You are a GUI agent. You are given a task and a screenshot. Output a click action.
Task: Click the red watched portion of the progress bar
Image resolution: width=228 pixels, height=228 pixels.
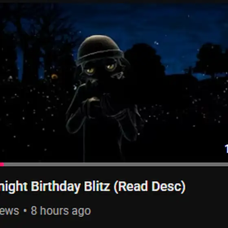(x=2, y=164)
